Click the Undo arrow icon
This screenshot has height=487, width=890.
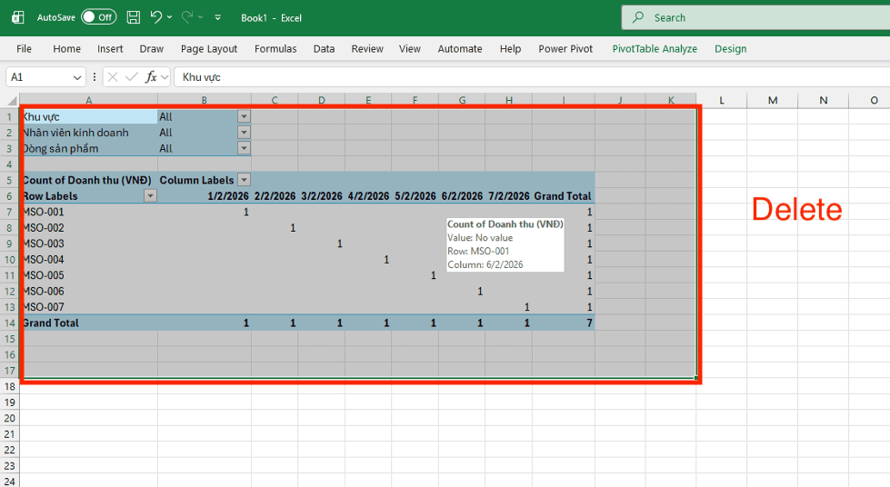(x=156, y=17)
